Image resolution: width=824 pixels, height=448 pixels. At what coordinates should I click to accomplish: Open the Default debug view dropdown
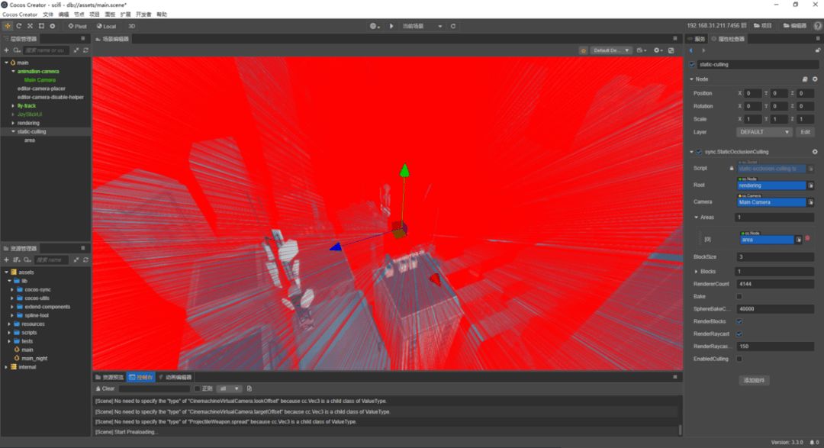point(610,50)
